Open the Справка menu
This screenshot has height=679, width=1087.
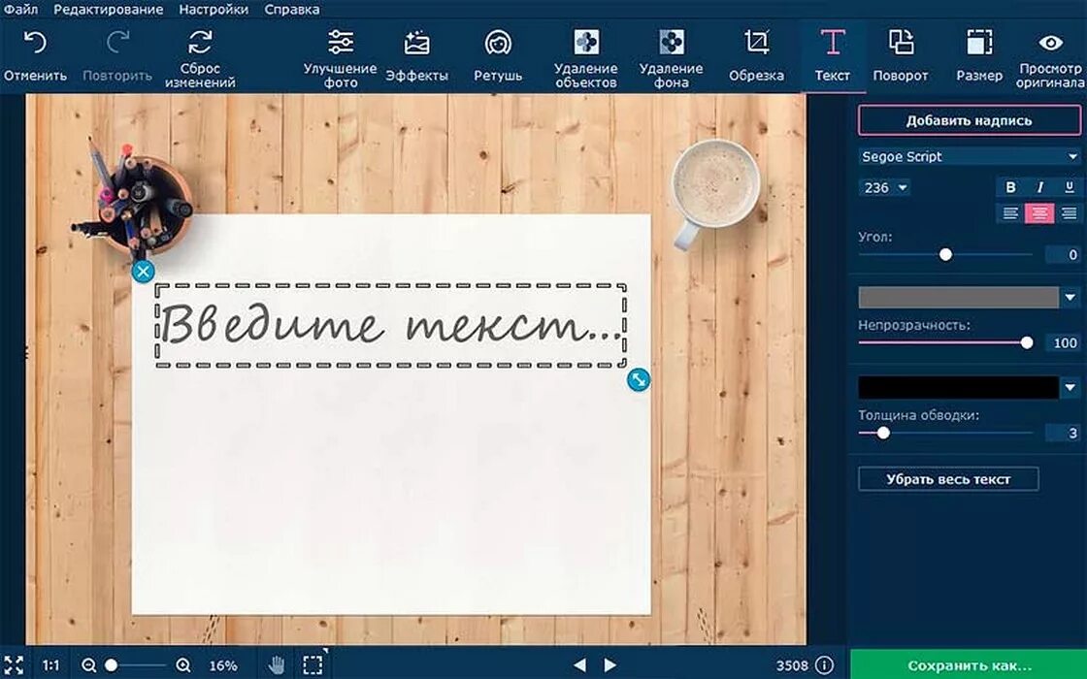click(292, 9)
